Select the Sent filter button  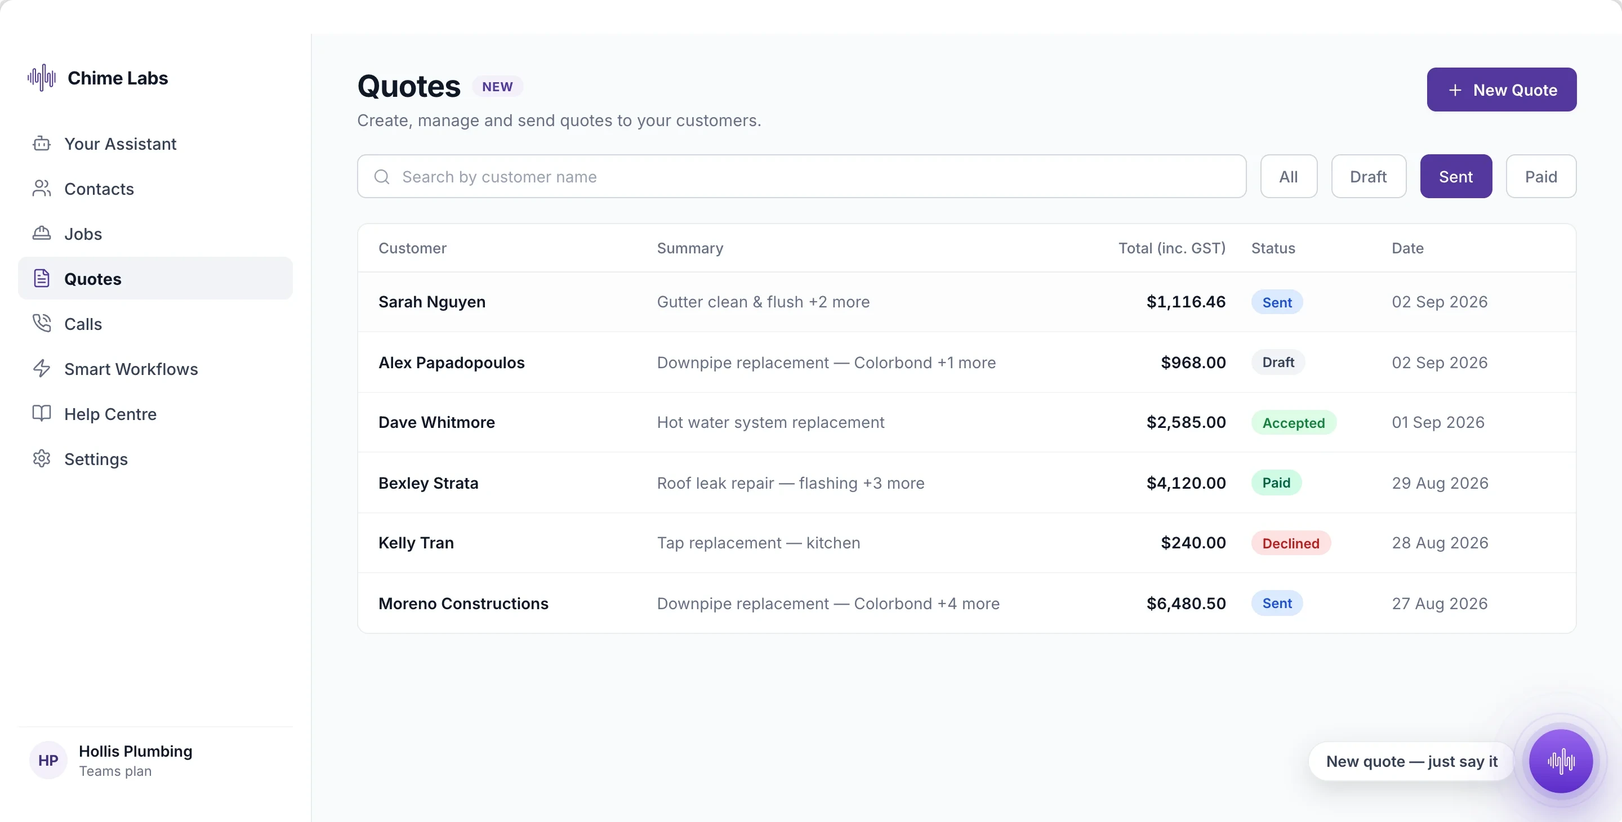pos(1456,176)
